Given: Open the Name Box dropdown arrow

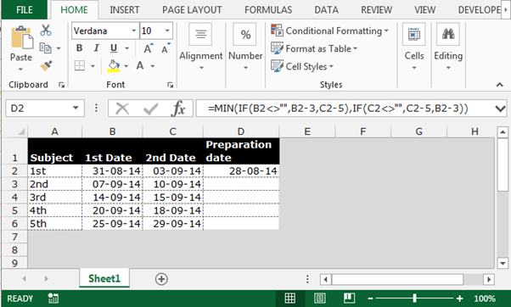Looking at the screenshot, I should coord(76,108).
